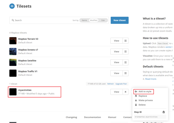Open the Changelog footer link
This screenshot has width=174, height=123.
click(x=71, y=117)
